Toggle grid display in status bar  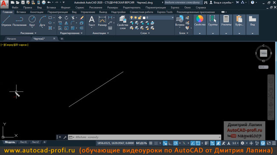(151, 143)
